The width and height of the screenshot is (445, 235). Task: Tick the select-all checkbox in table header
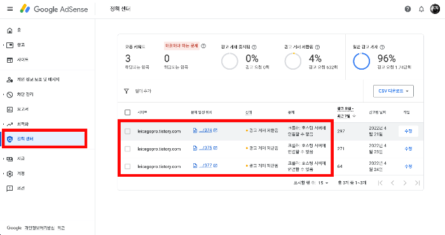127,113
